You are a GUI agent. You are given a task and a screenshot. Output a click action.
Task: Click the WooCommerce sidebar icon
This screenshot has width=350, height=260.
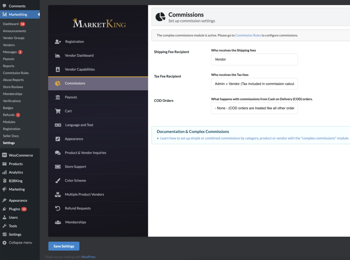point(4,155)
